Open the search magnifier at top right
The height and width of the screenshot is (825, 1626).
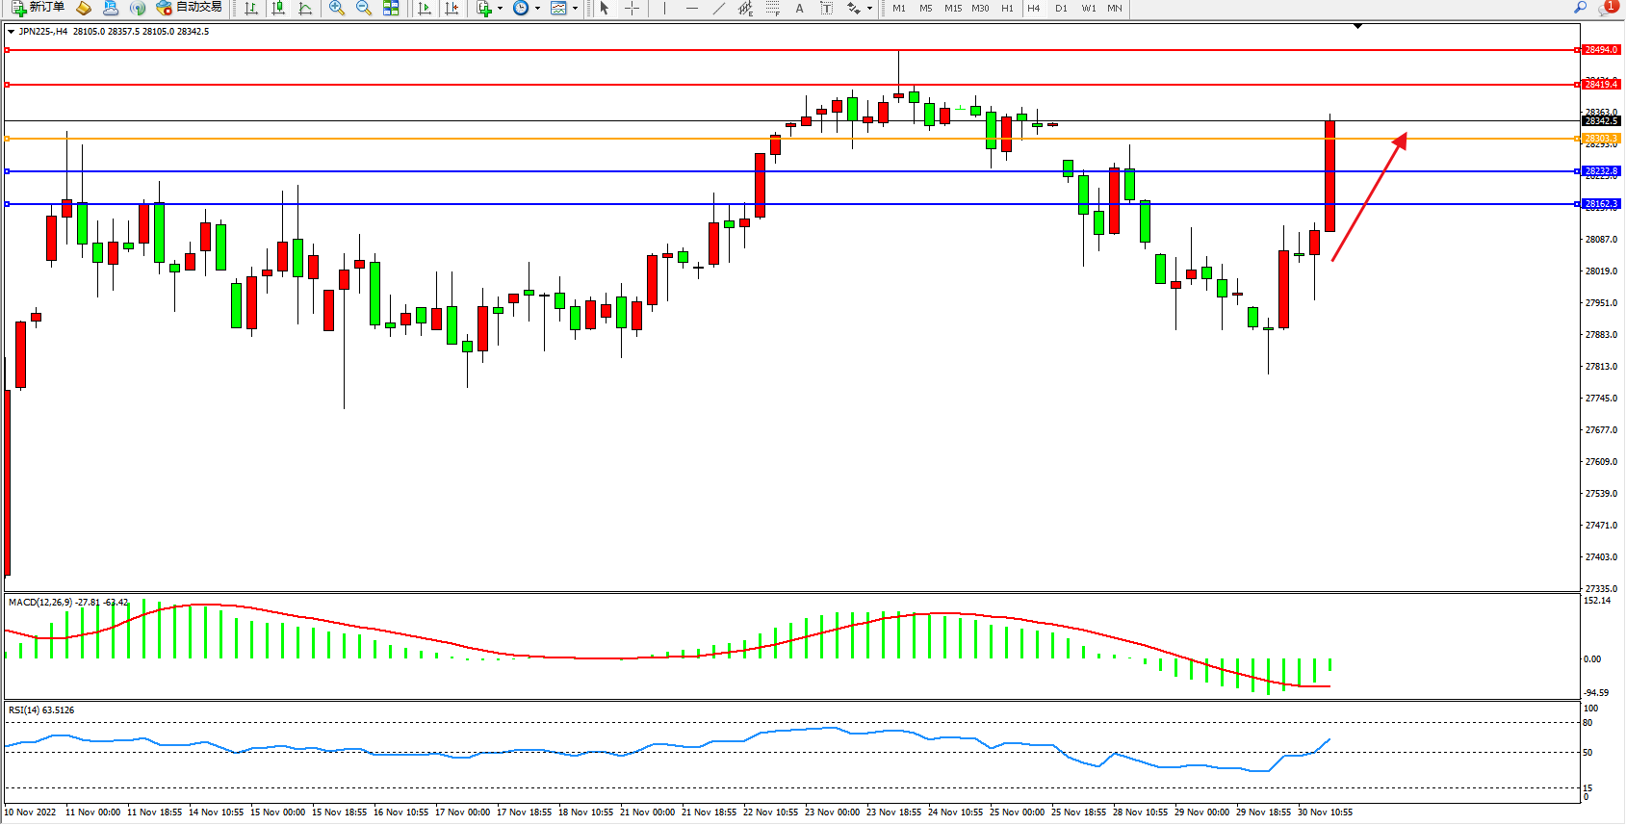coord(1580,8)
